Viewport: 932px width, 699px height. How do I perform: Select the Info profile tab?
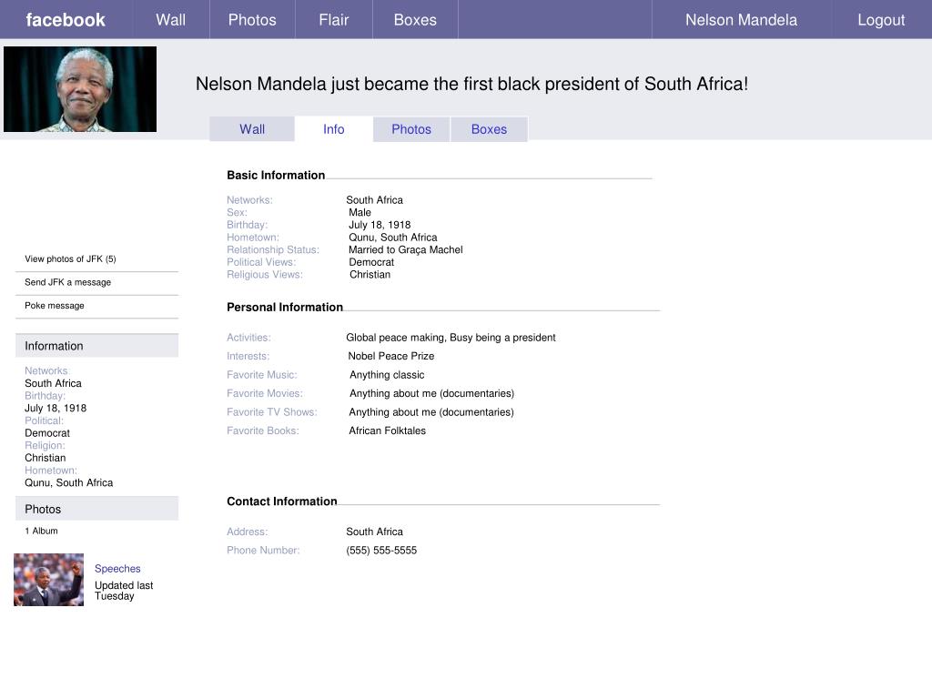[x=333, y=129]
